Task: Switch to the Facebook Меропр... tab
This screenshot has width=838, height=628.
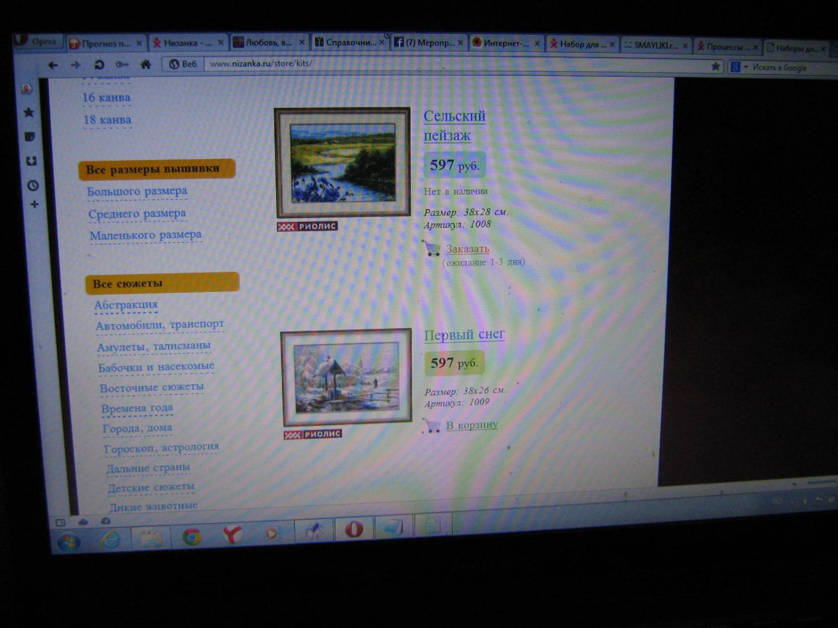Action: 425,42
